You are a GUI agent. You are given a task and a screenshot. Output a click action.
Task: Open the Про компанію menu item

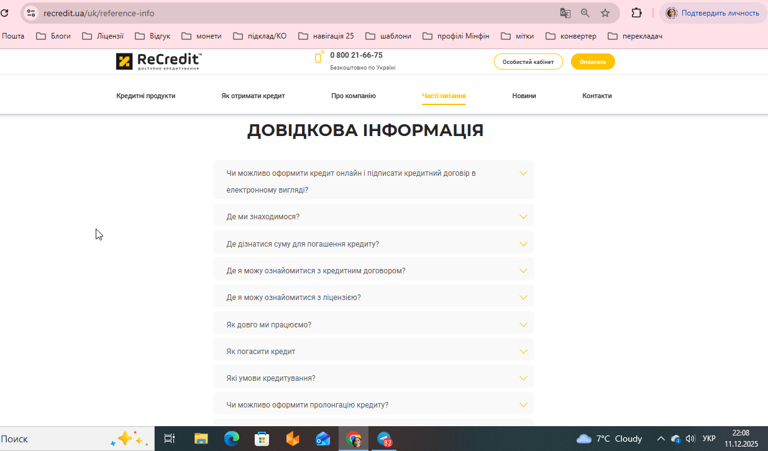coord(354,96)
